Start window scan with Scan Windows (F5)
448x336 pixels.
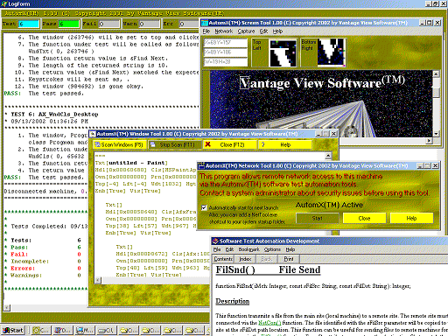tap(119, 144)
